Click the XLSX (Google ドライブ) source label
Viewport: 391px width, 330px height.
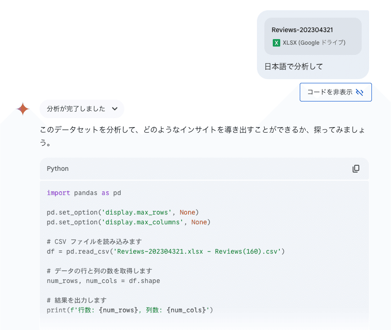point(314,43)
